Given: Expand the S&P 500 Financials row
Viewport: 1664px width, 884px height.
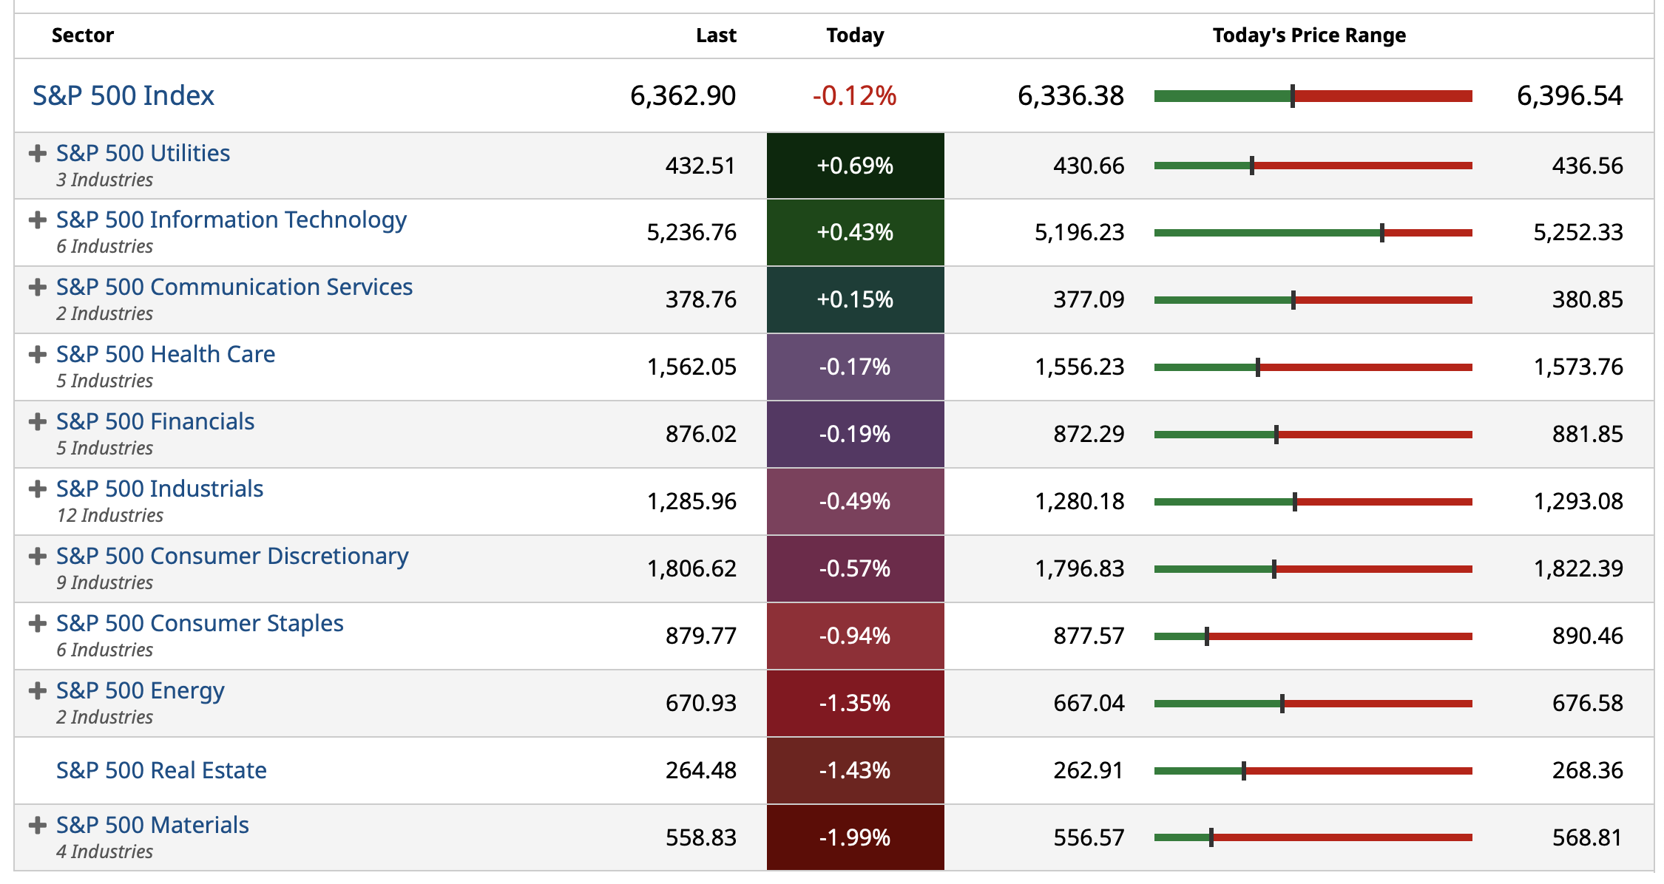Looking at the screenshot, I should [x=37, y=422].
